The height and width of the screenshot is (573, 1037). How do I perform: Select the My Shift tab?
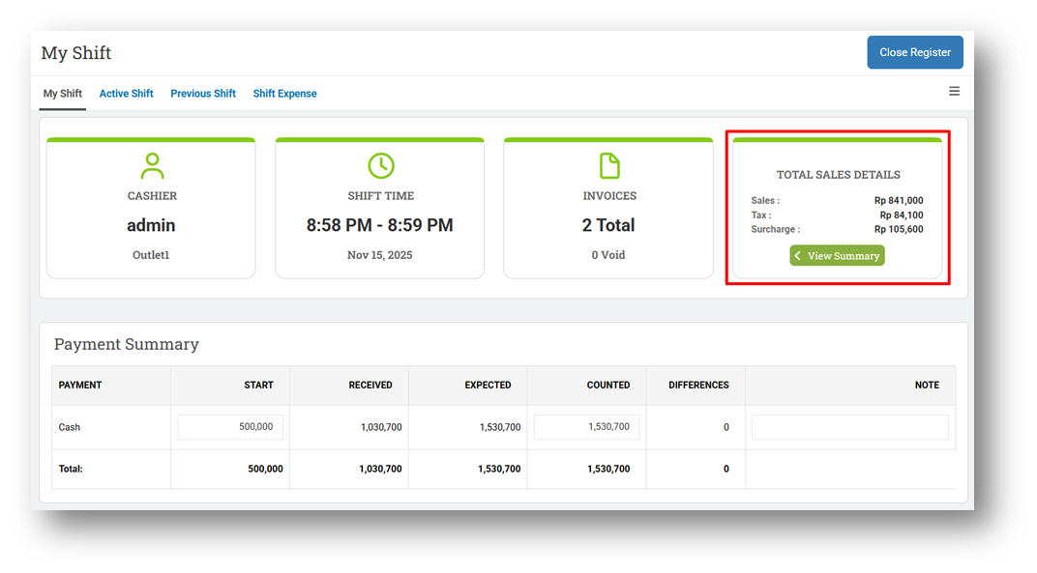tap(63, 93)
